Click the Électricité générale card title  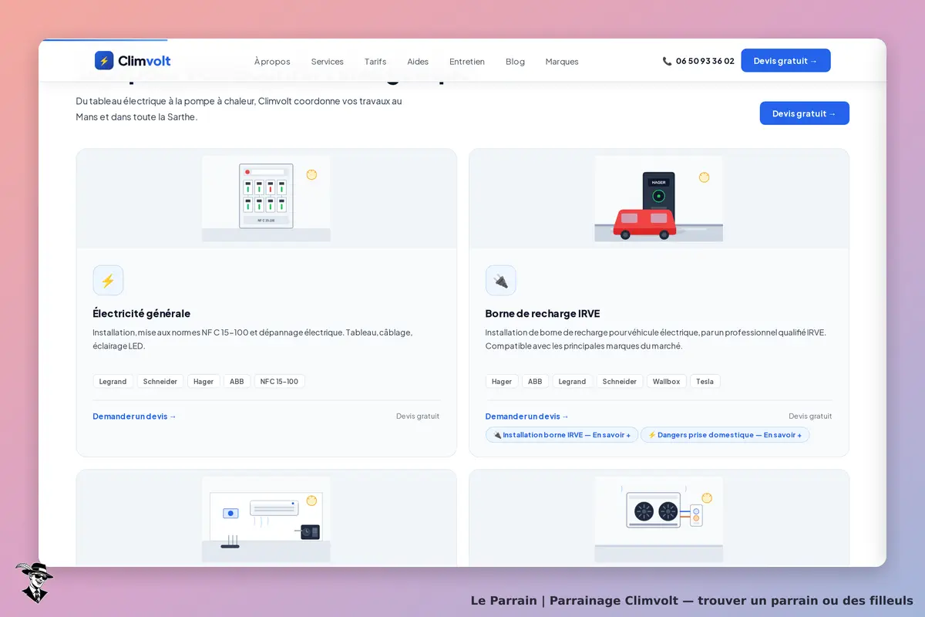pos(141,313)
